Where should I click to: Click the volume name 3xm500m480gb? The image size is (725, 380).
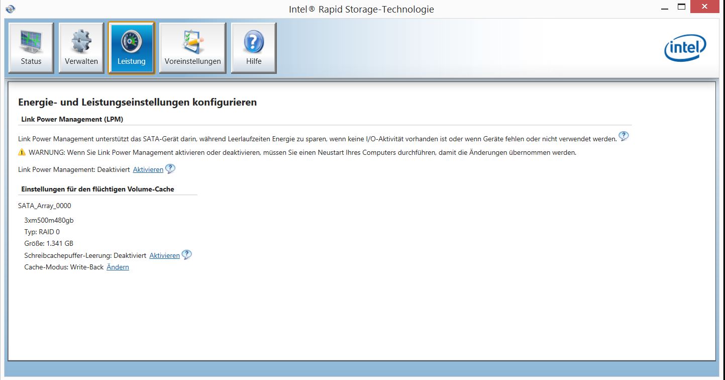[49, 220]
